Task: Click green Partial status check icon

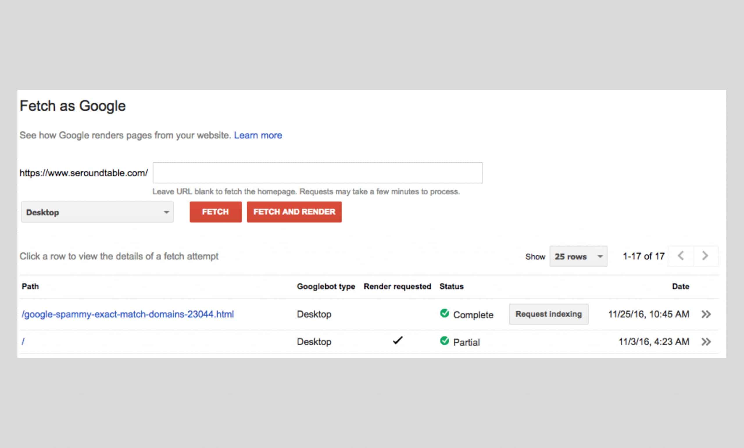Action: [444, 341]
